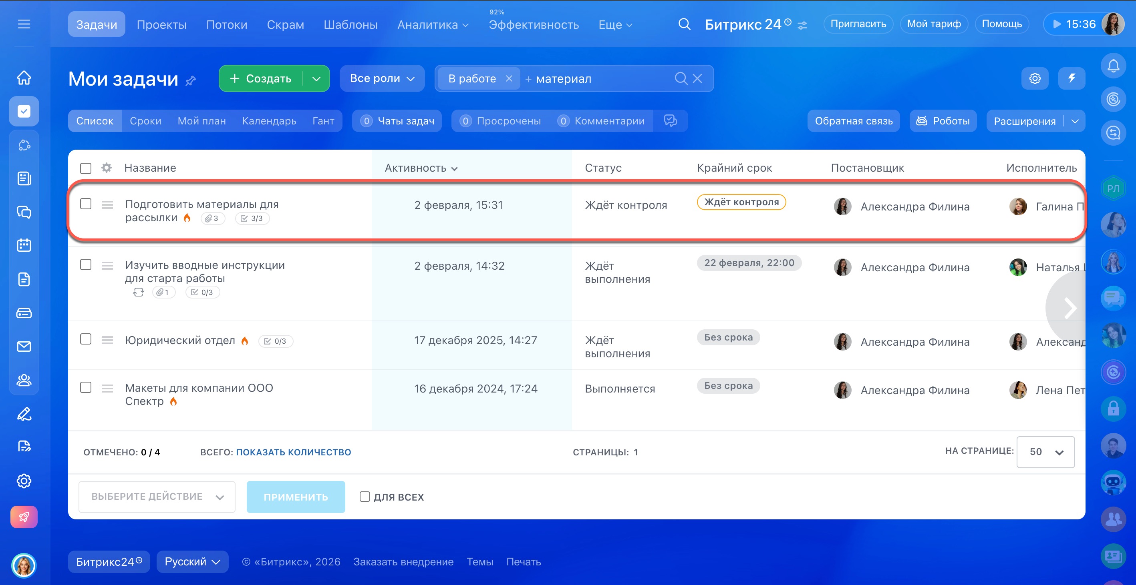Remove the В работе filter chip
This screenshot has width=1136, height=585.
coord(508,78)
